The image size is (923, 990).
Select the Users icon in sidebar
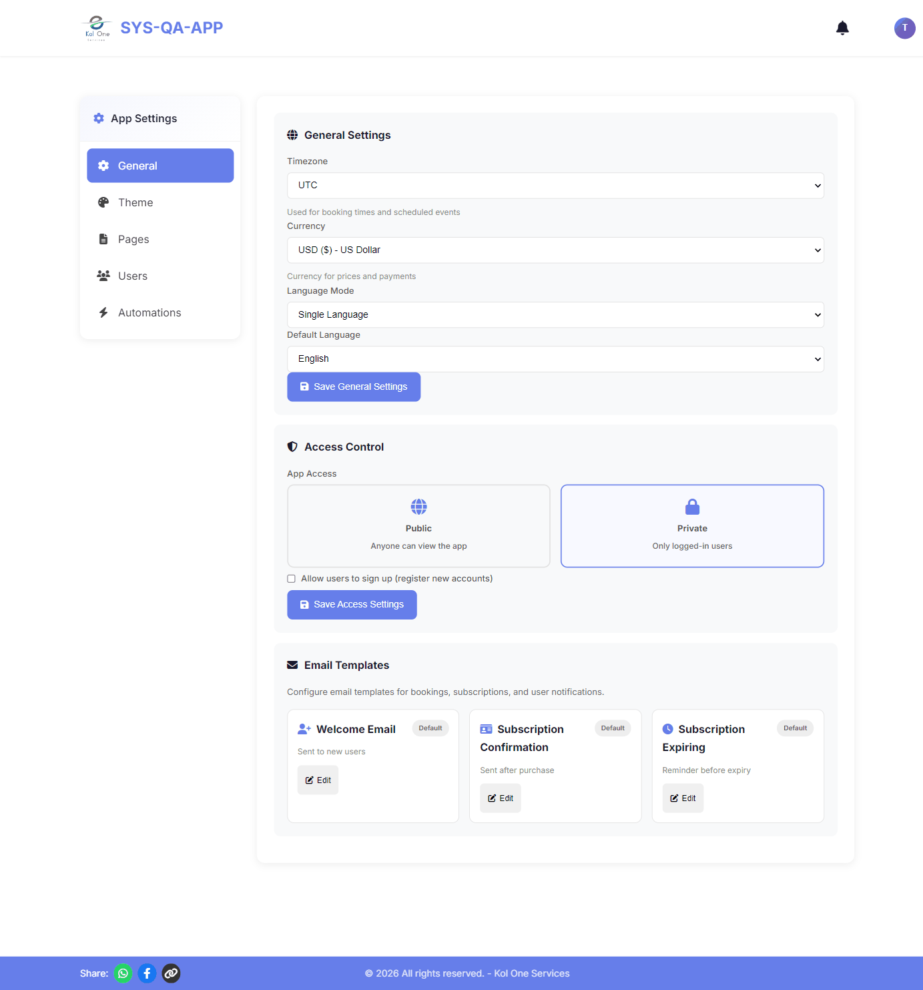point(103,276)
